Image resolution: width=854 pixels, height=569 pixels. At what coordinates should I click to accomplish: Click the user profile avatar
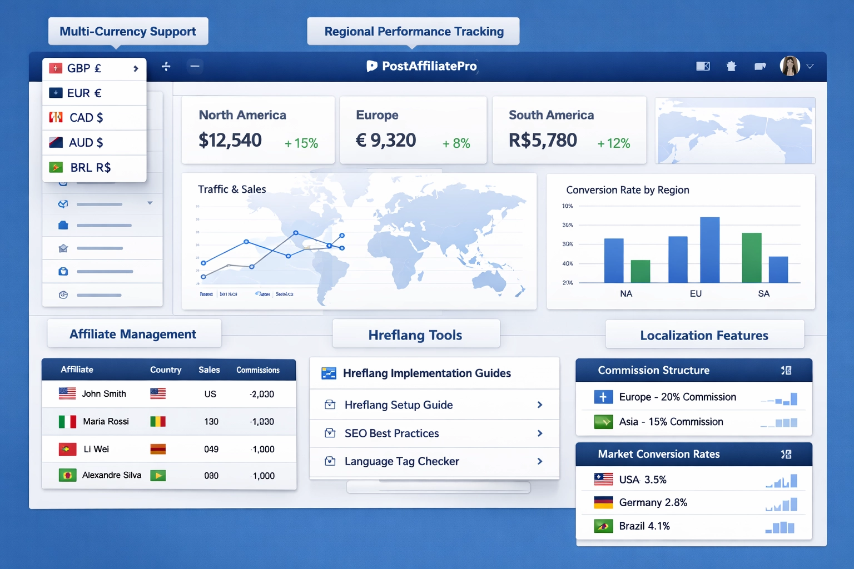[x=789, y=66]
